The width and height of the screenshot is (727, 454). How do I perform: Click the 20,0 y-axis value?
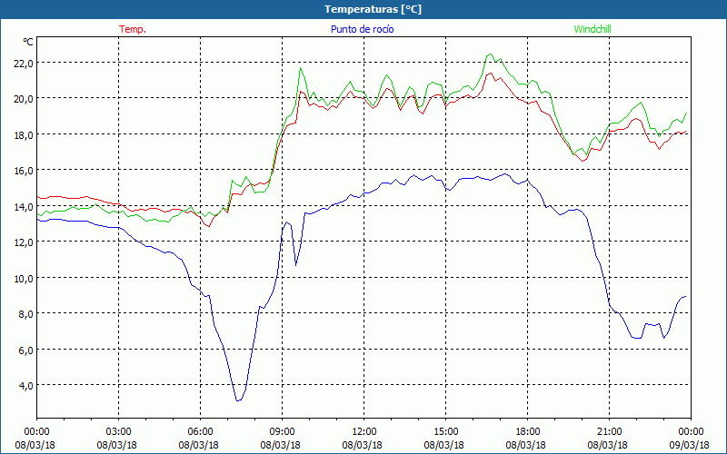click(x=24, y=99)
